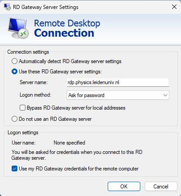The height and width of the screenshot is (196, 181).
Task: Click the Connection settings group heading
Action: tap(28, 52)
